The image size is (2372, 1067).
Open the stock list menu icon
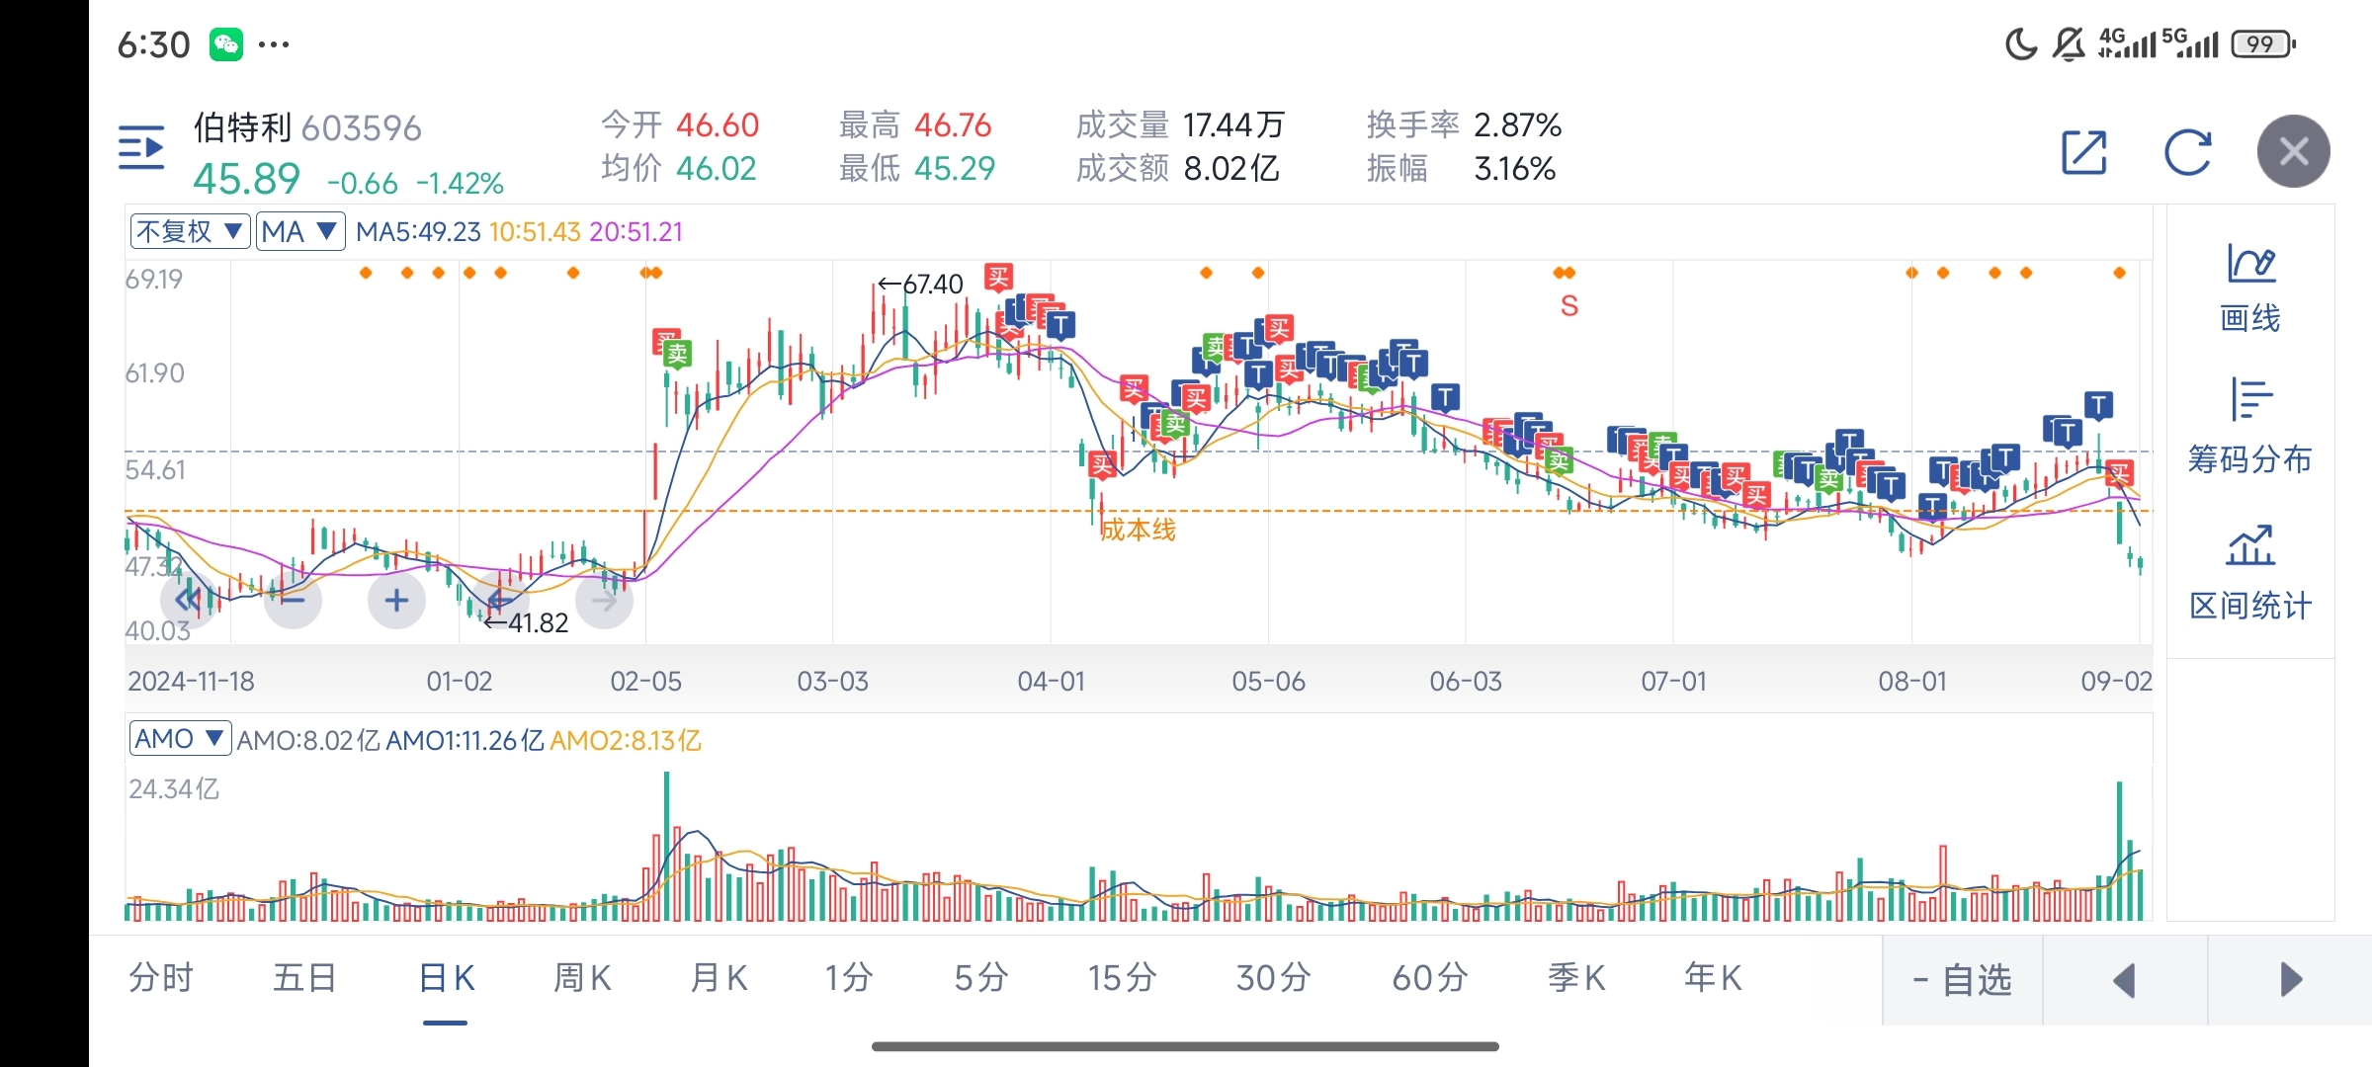pyautogui.click(x=141, y=148)
